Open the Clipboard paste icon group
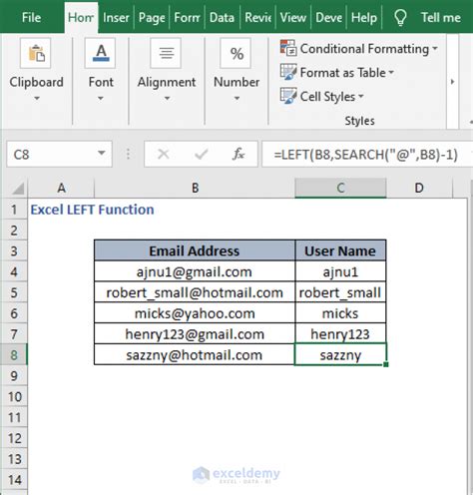 36,53
